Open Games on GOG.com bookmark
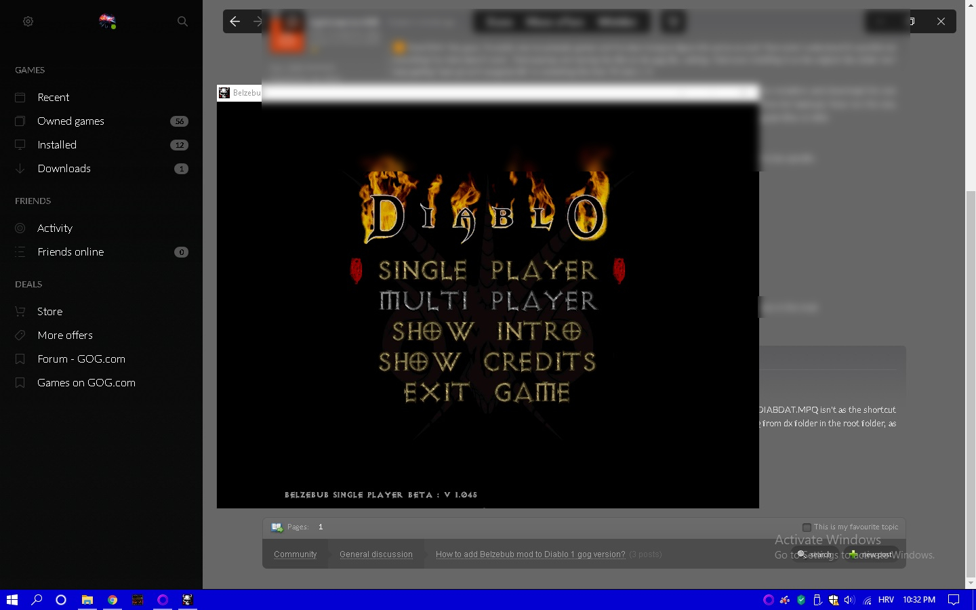 click(86, 383)
